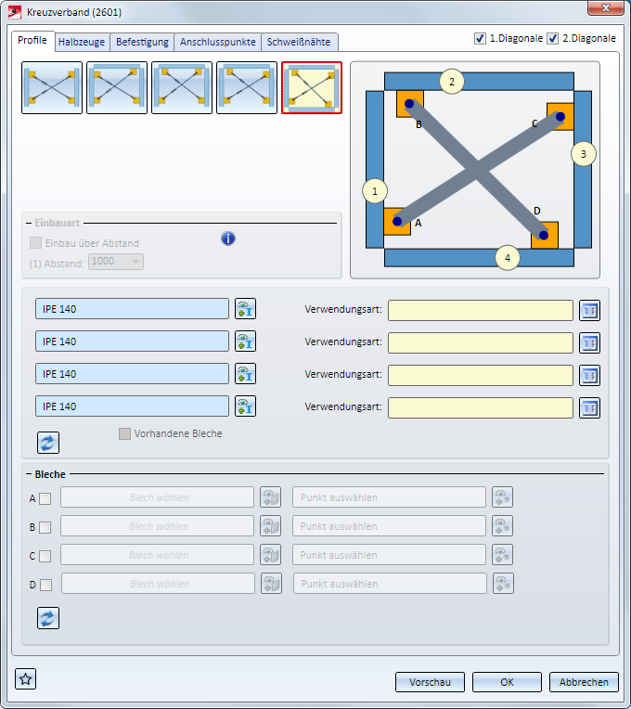Click plate select icon in row D

point(272,584)
